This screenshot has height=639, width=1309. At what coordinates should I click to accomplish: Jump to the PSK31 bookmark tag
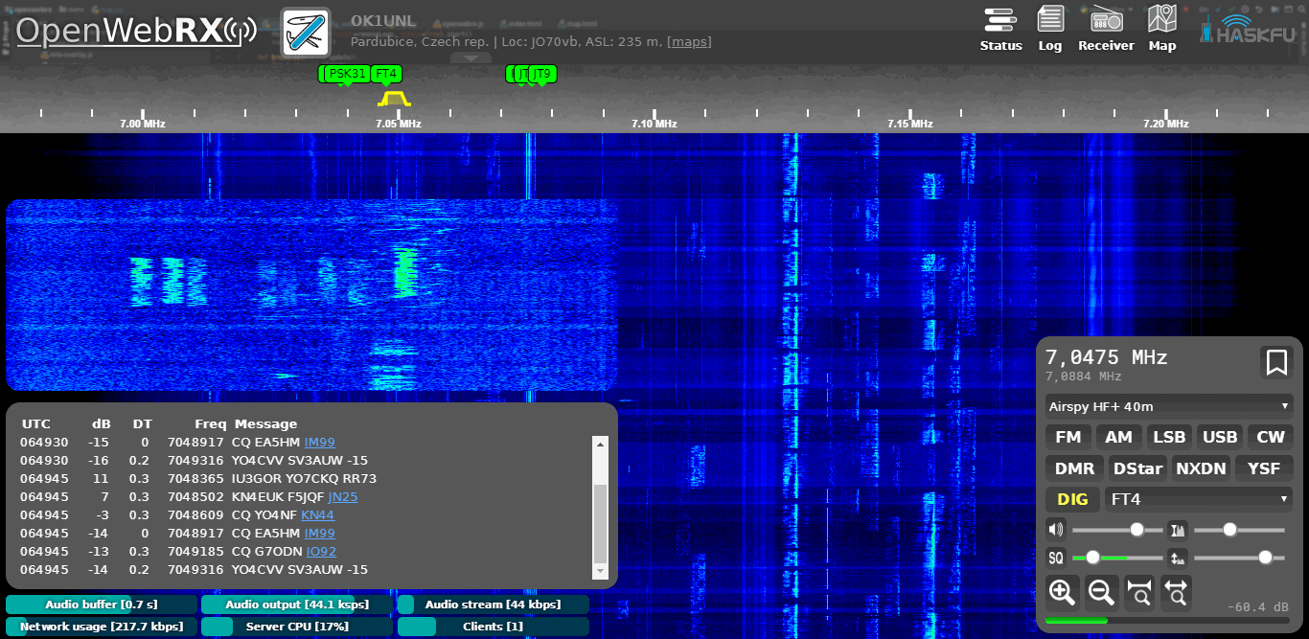(347, 74)
